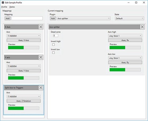Open the Plugin dropdown showing Axis splitter
Image resolution: width=148 pixels, height=121 pixels.
[x=84, y=18]
